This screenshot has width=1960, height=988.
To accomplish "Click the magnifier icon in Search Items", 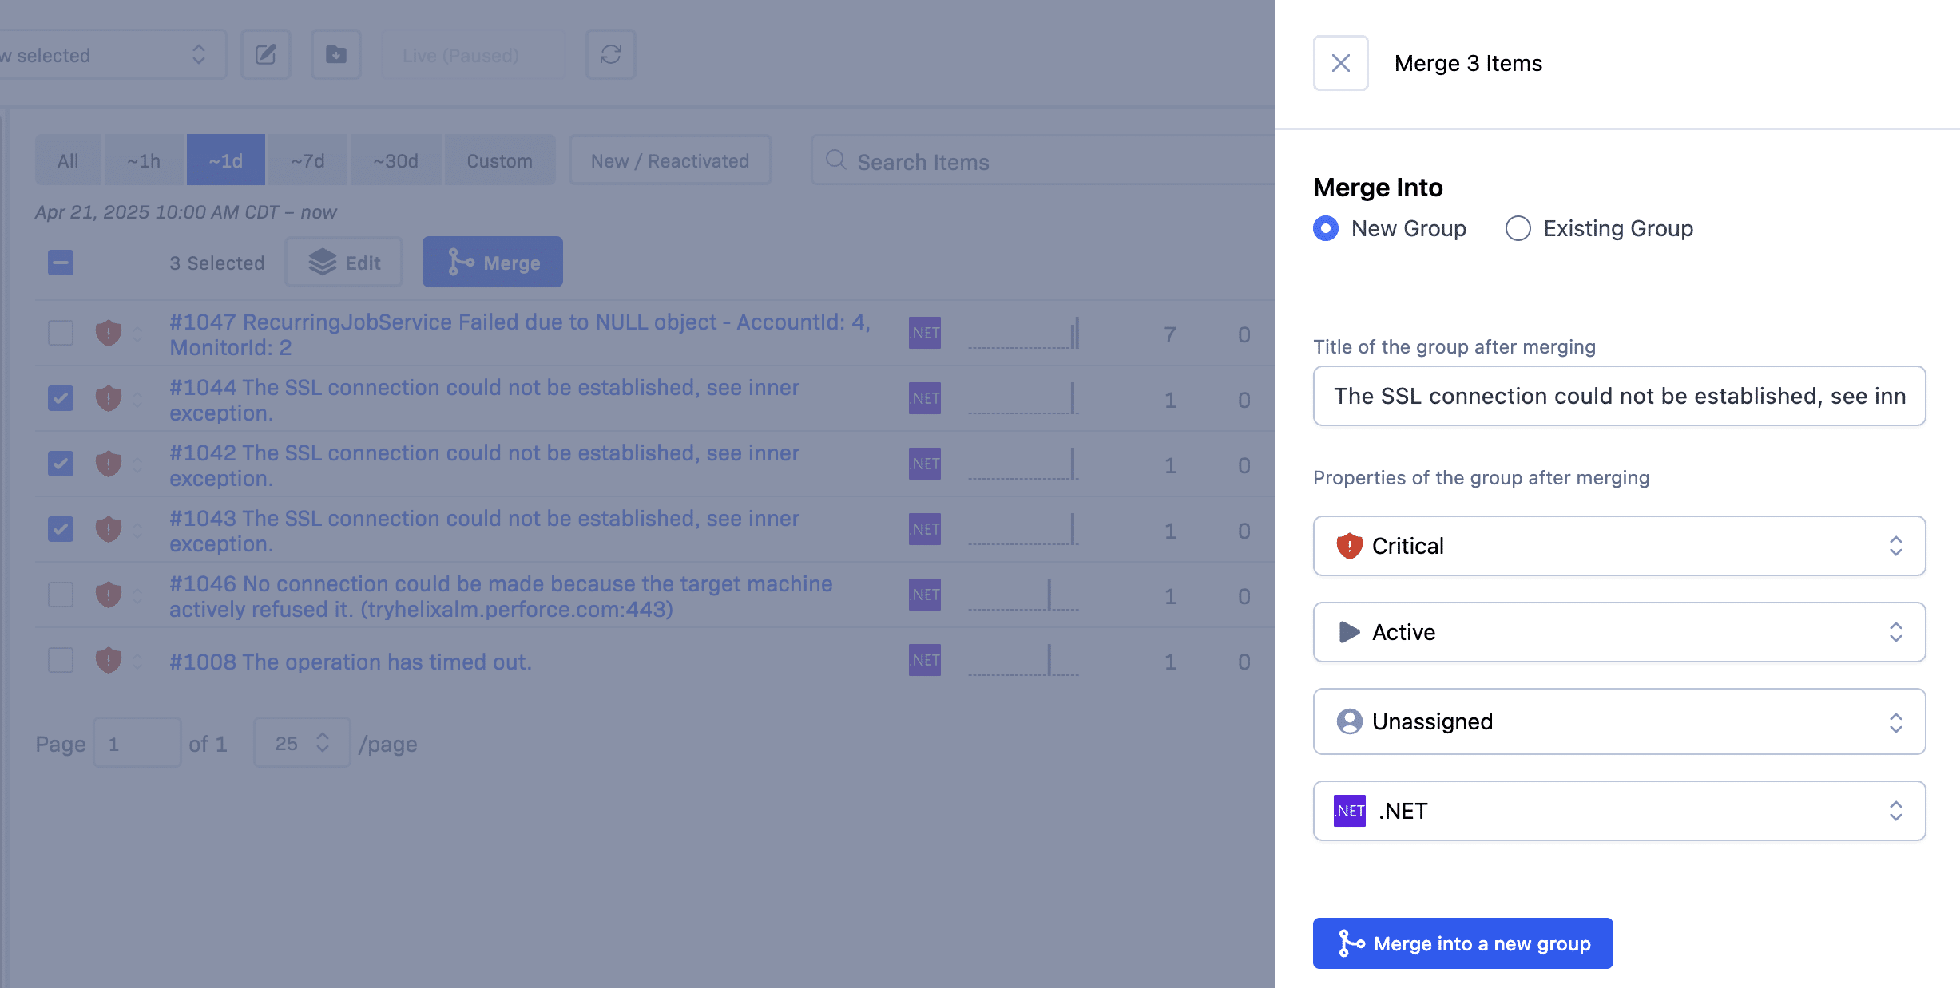I will tap(835, 160).
